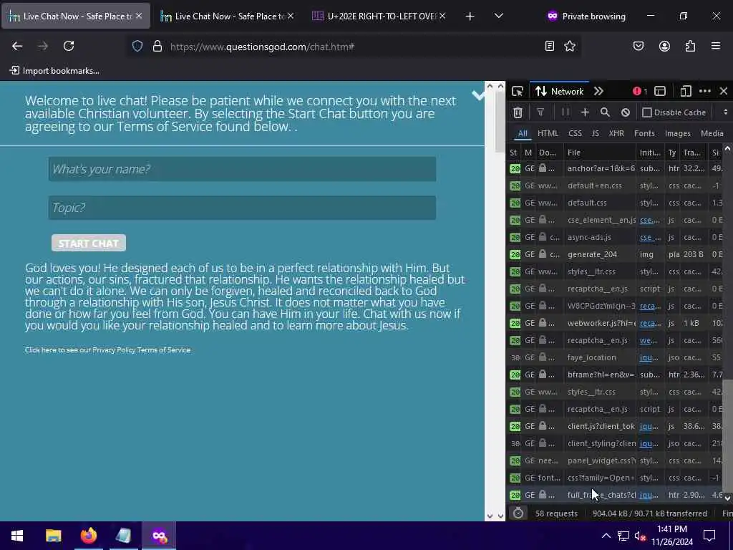Image resolution: width=733 pixels, height=550 pixels.
Task: Click the URL address bar
Action: tap(353, 47)
